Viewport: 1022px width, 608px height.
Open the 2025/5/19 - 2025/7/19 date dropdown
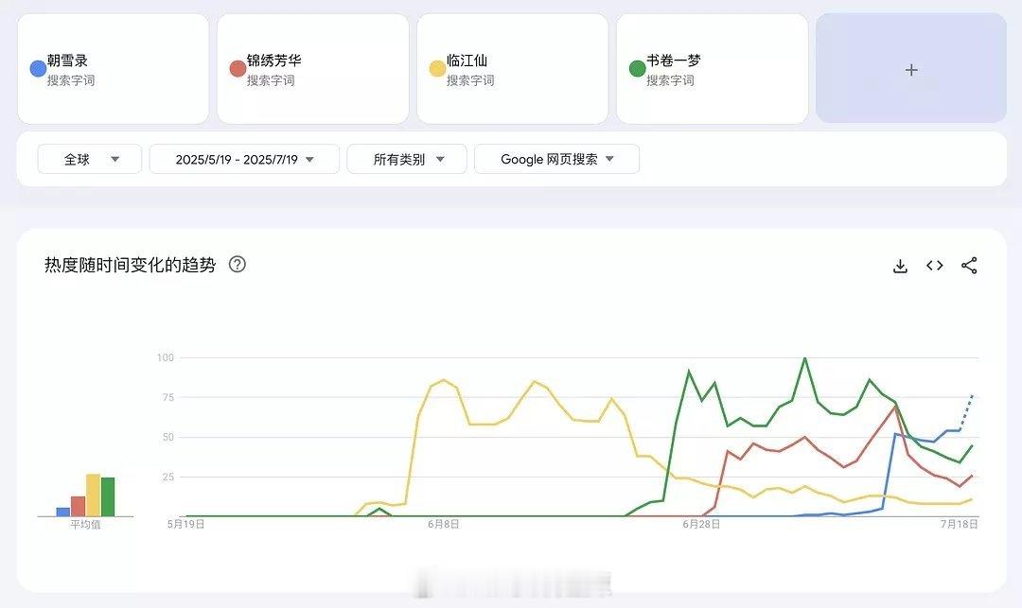click(244, 159)
